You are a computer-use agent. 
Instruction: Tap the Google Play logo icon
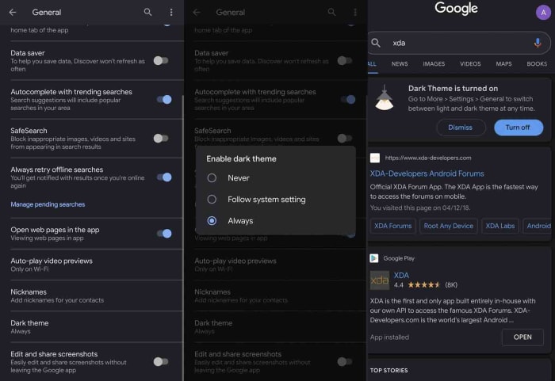coord(374,258)
